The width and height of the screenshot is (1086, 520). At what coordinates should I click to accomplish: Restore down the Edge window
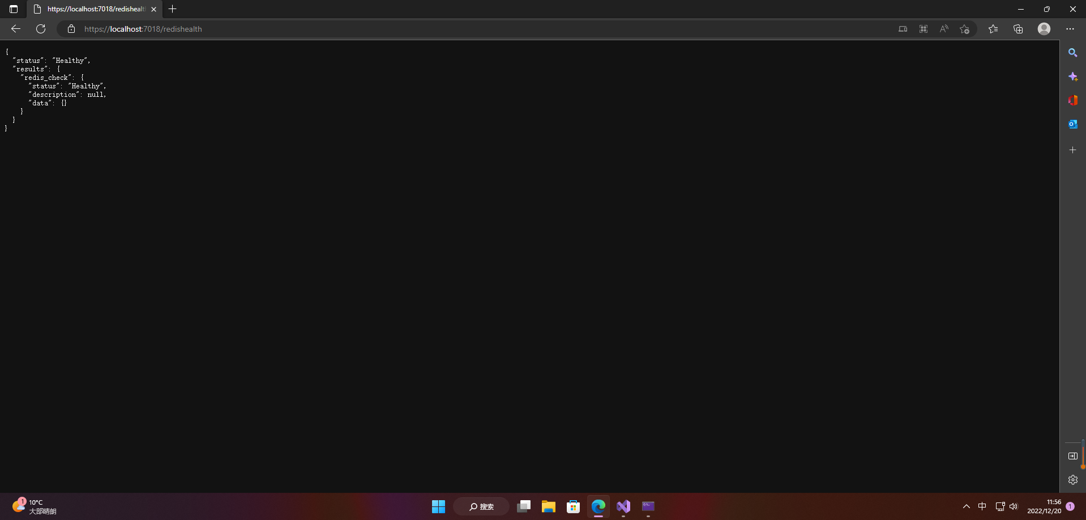coord(1047,9)
